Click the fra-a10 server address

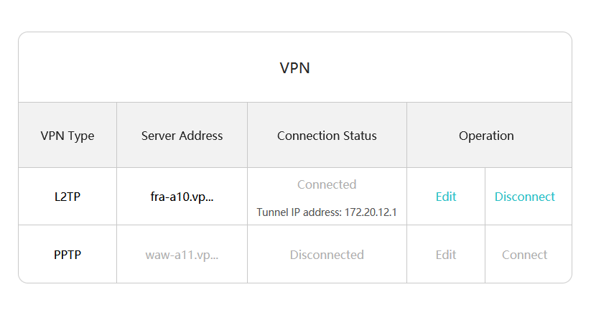tap(182, 197)
